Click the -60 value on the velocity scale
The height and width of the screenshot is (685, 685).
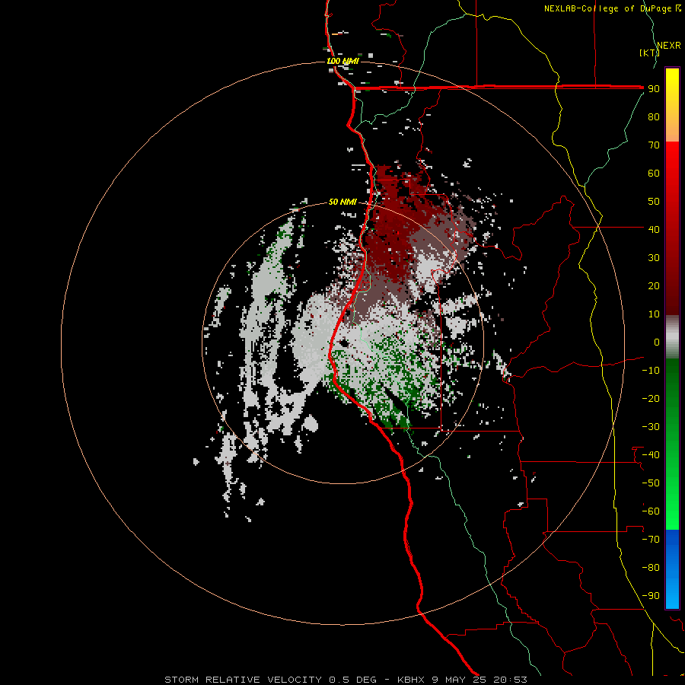point(651,511)
